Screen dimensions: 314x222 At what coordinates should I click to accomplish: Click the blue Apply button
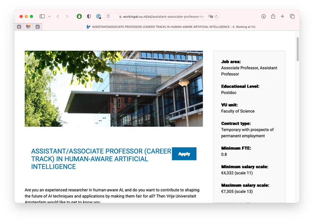(x=184, y=154)
